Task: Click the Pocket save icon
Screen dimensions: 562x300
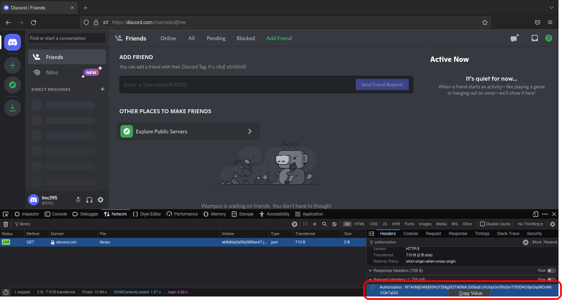Action: pyautogui.click(x=538, y=22)
